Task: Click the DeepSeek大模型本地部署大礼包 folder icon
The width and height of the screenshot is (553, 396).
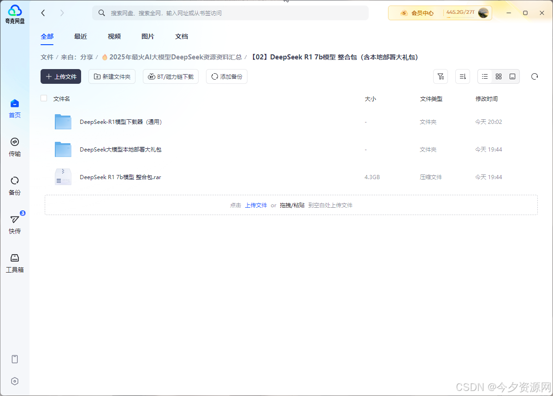Action: pyautogui.click(x=63, y=149)
